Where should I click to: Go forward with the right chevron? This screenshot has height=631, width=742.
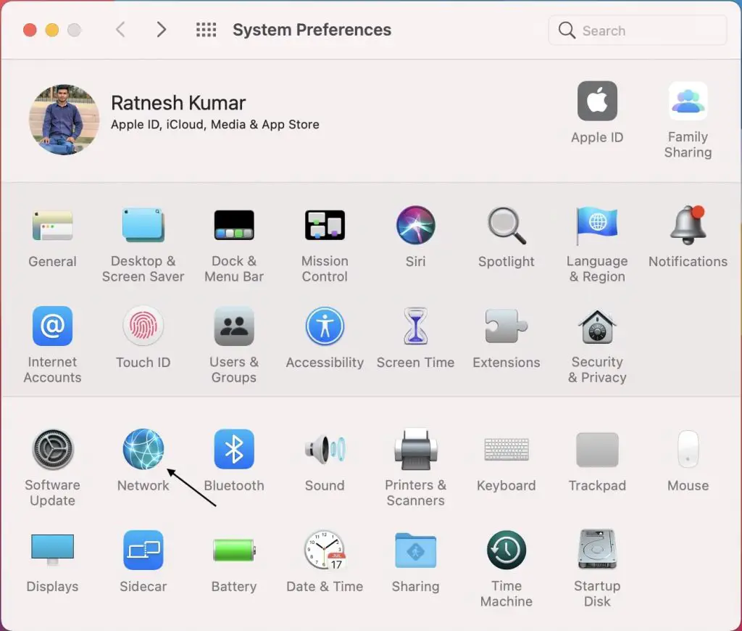click(162, 29)
